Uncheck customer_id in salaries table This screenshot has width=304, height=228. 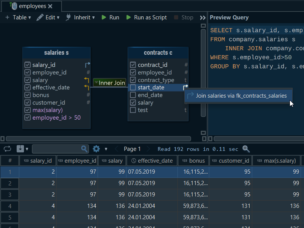[x=27, y=103]
